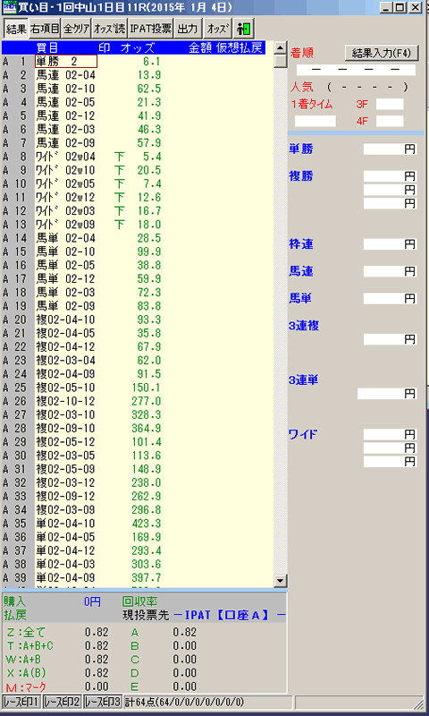Viewport: 429px width, 716px height.
Task: Click the 3F time input field
Action: 390,104
